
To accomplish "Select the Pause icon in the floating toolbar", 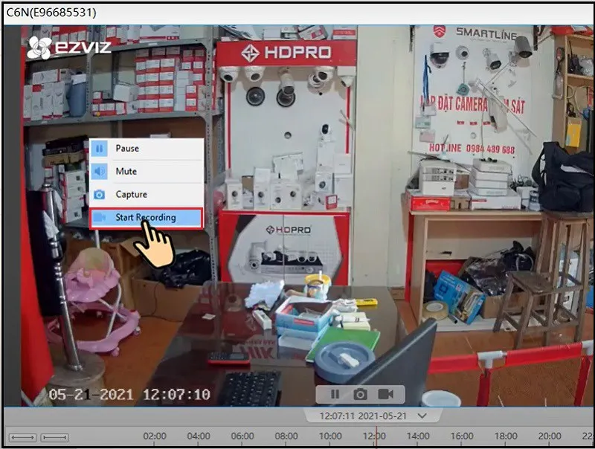I will (335, 394).
